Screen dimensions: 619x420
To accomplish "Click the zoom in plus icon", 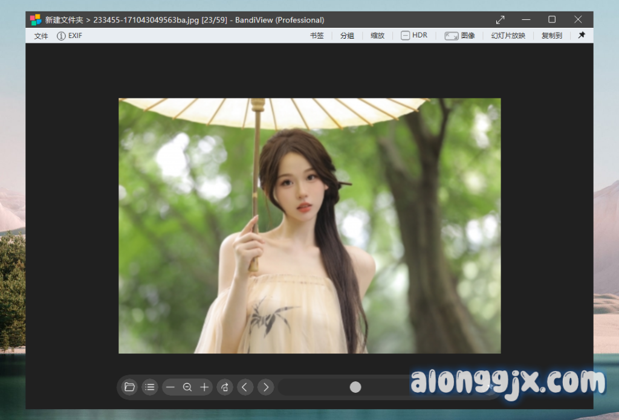I will [x=204, y=387].
